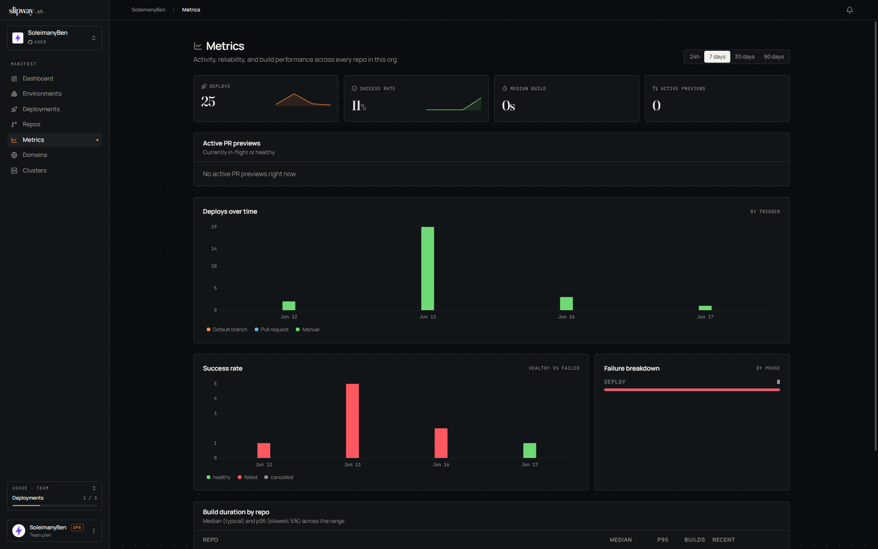Select the 90 days time range
Screen dimensions: 878x549
[774, 57]
